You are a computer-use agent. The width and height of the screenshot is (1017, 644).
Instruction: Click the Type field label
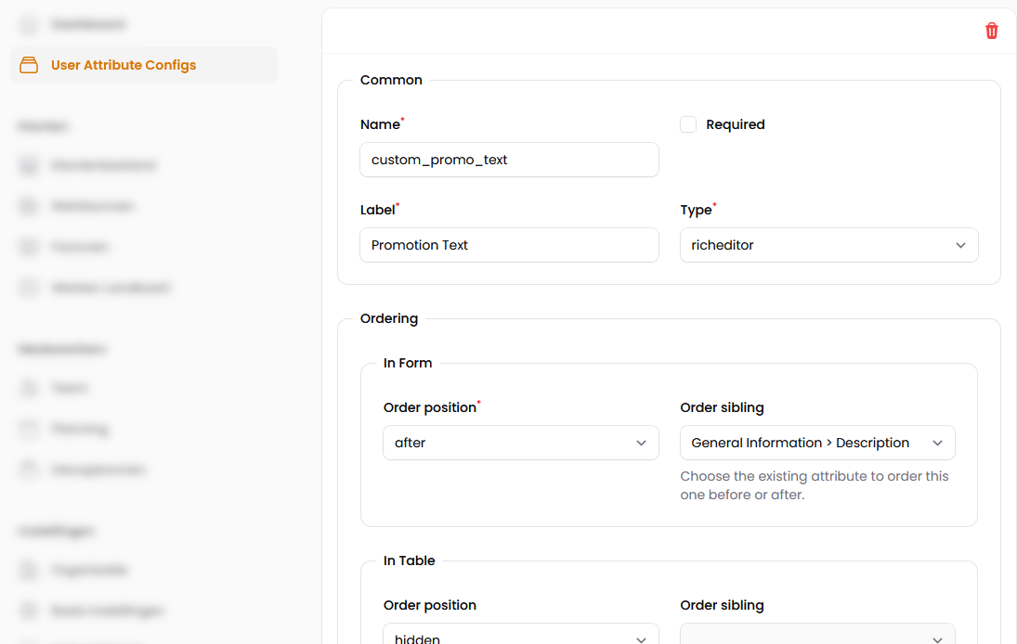(x=696, y=210)
